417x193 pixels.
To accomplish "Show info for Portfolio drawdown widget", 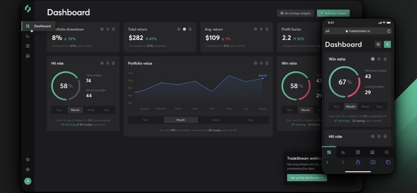I will [x=102, y=29].
